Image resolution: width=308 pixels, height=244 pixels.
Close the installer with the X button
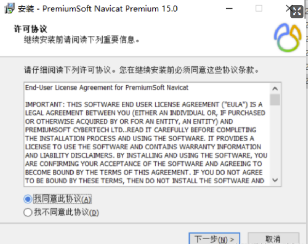coord(289,8)
